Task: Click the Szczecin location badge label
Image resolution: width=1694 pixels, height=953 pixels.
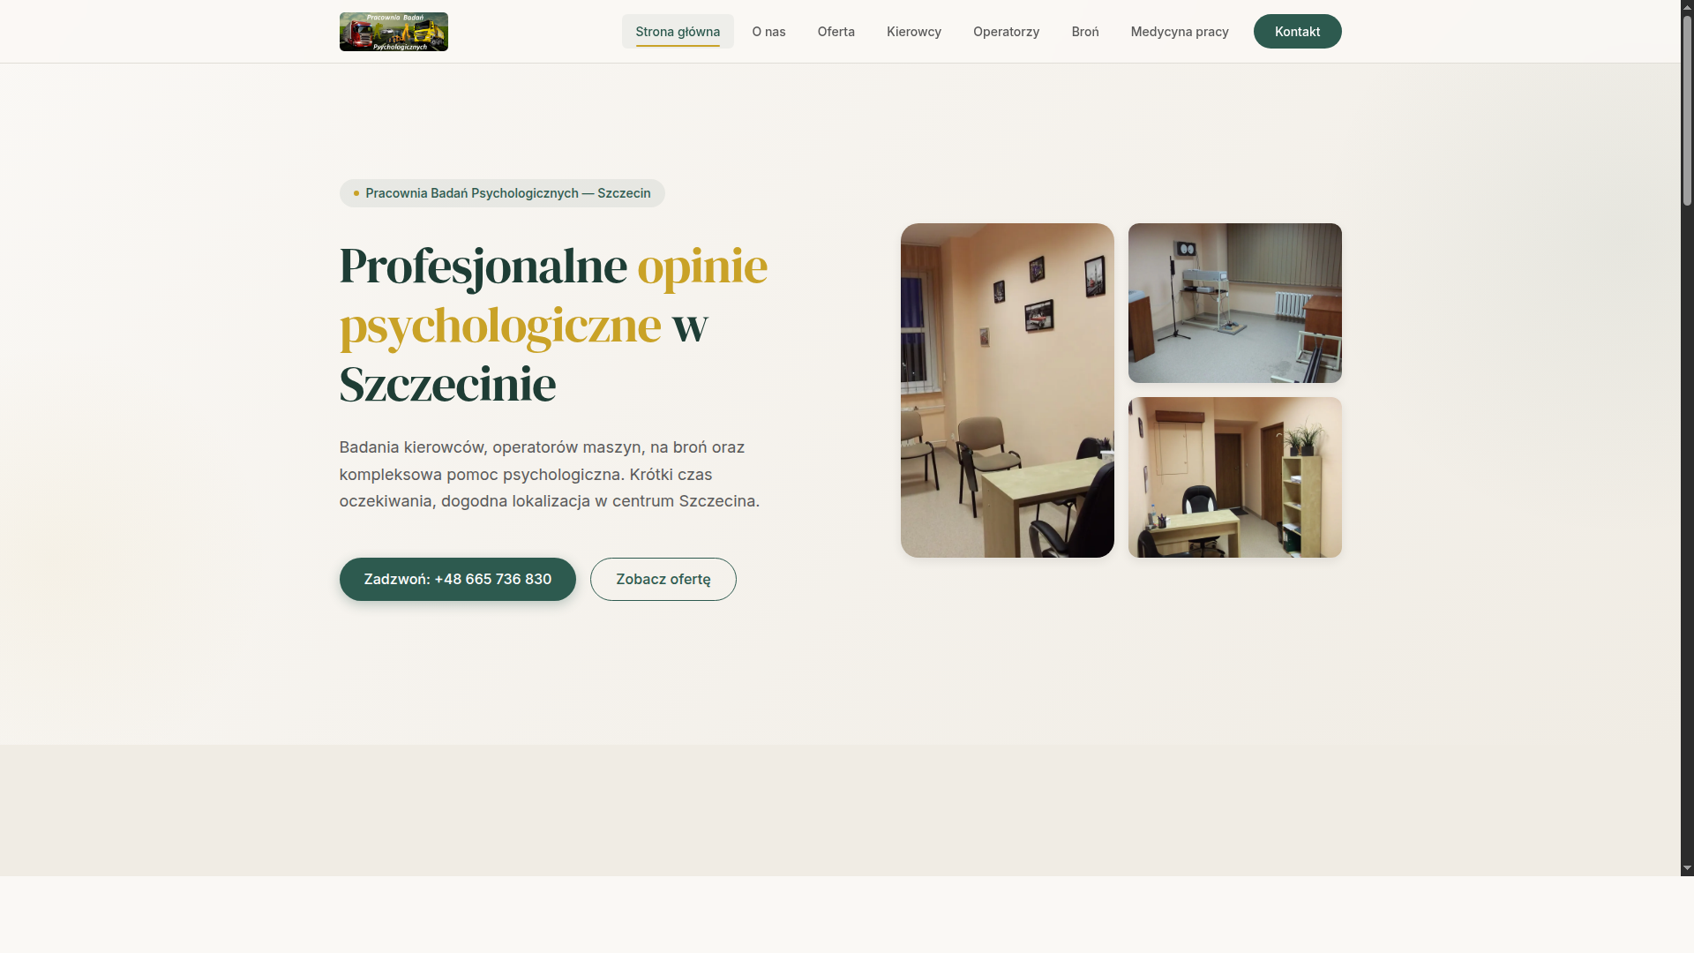Action: coord(508,193)
